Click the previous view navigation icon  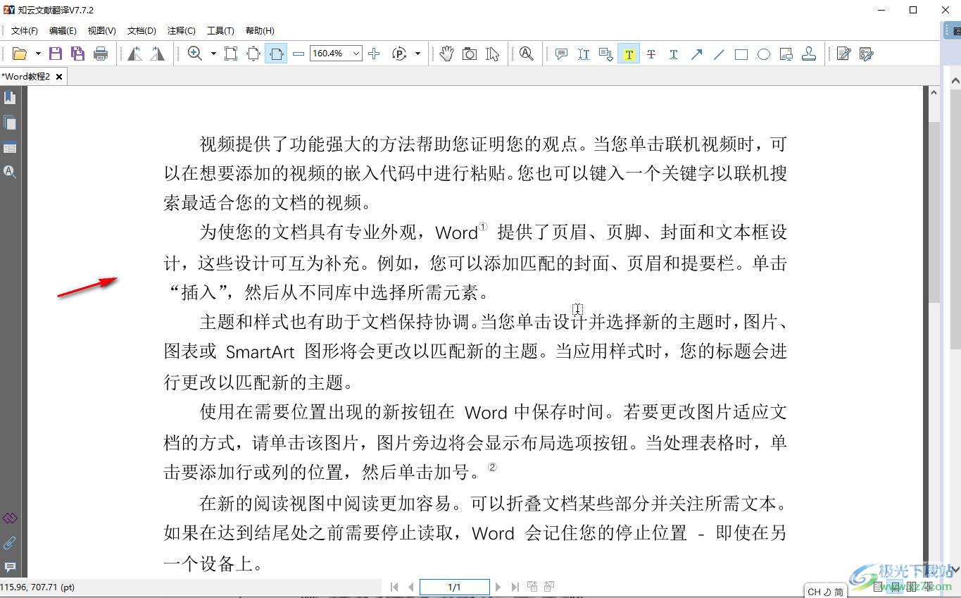click(x=532, y=586)
